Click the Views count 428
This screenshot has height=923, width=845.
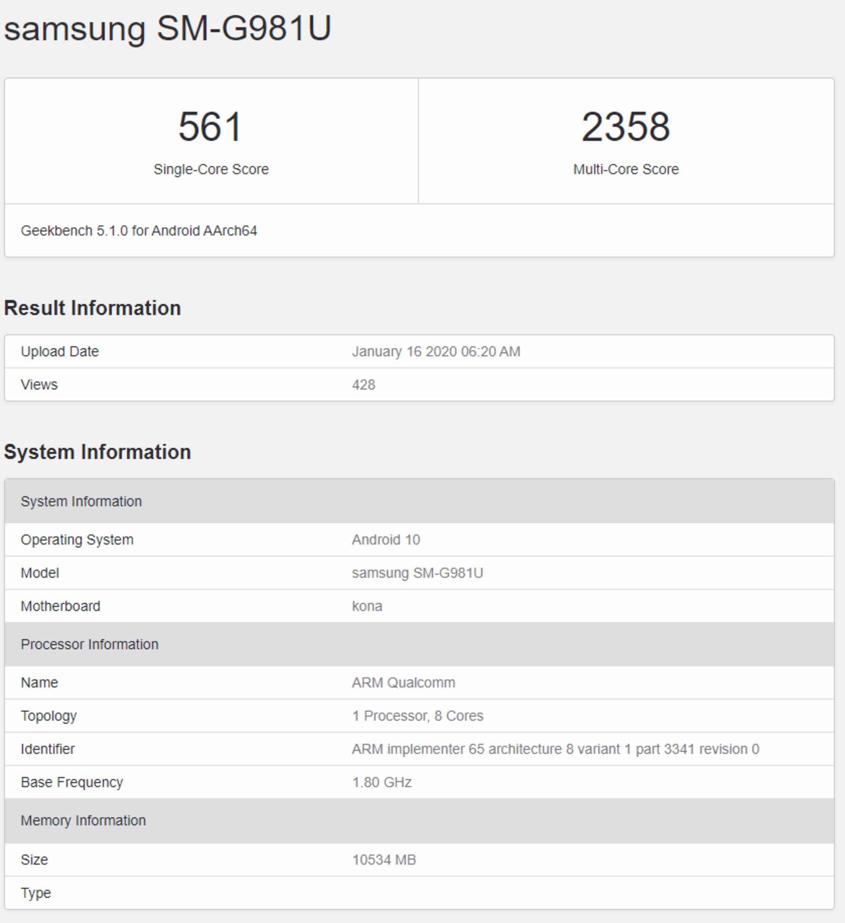[x=362, y=385]
